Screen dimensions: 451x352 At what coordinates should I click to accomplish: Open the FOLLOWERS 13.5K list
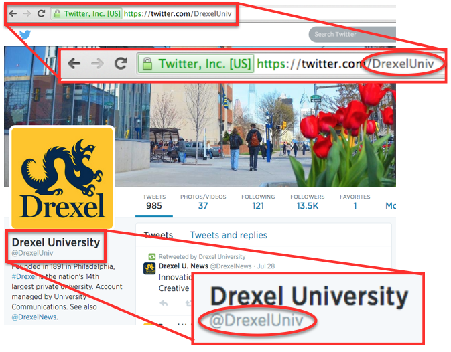308,202
